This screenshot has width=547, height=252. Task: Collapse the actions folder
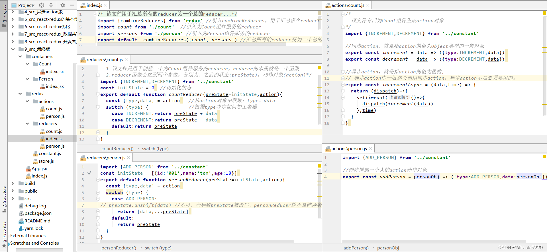(x=27, y=101)
